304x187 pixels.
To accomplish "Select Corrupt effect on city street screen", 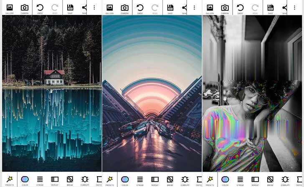I will (185, 181).
